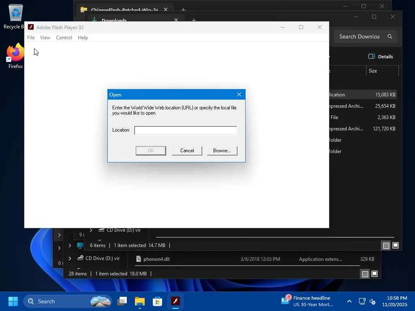The width and height of the screenshot is (415, 311).
Task: Expand the This PC monitor tree node
Action: 70,245
